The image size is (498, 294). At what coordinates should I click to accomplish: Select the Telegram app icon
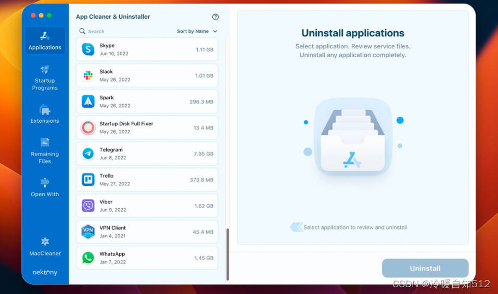click(x=88, y=154)
